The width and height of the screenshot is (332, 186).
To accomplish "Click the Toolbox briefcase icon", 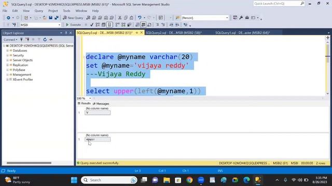I will (x=247, y=18).
